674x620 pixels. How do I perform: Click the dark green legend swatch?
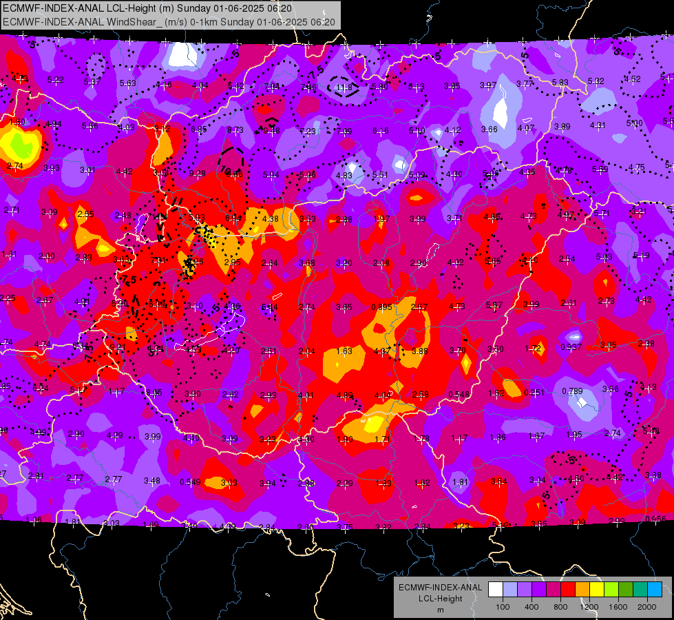[x=625, y=590]
